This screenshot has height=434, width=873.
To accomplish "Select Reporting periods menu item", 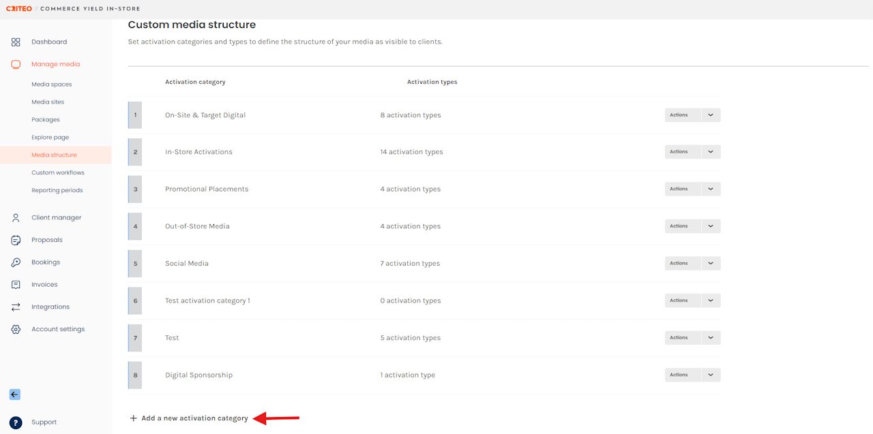I will click(x=57, y=191).
